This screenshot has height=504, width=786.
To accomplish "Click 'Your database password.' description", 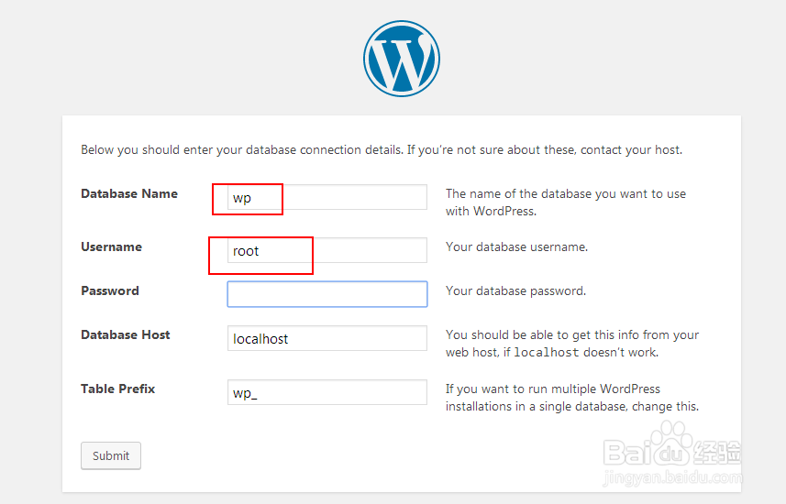I will coord(515,291).
